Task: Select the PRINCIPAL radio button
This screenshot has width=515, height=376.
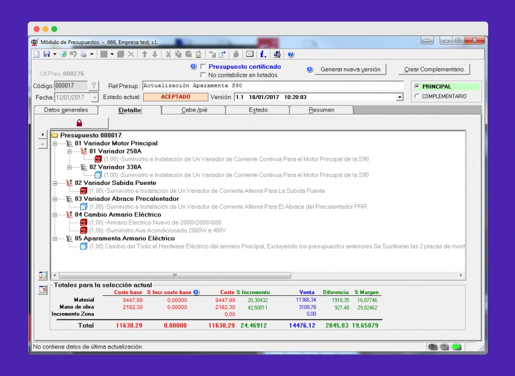Action: [417, 86]
